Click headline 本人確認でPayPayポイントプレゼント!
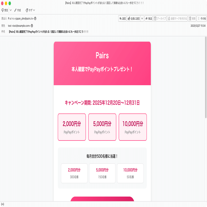The image size is (207, 207). click(x=102, y=69)
